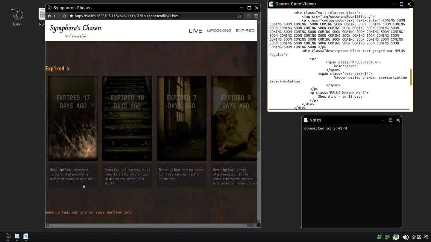The width and height of the screenshot is (431, 242).
Task: Click the Source Code Viewer title icon
Action: click(x=271, y=4)
